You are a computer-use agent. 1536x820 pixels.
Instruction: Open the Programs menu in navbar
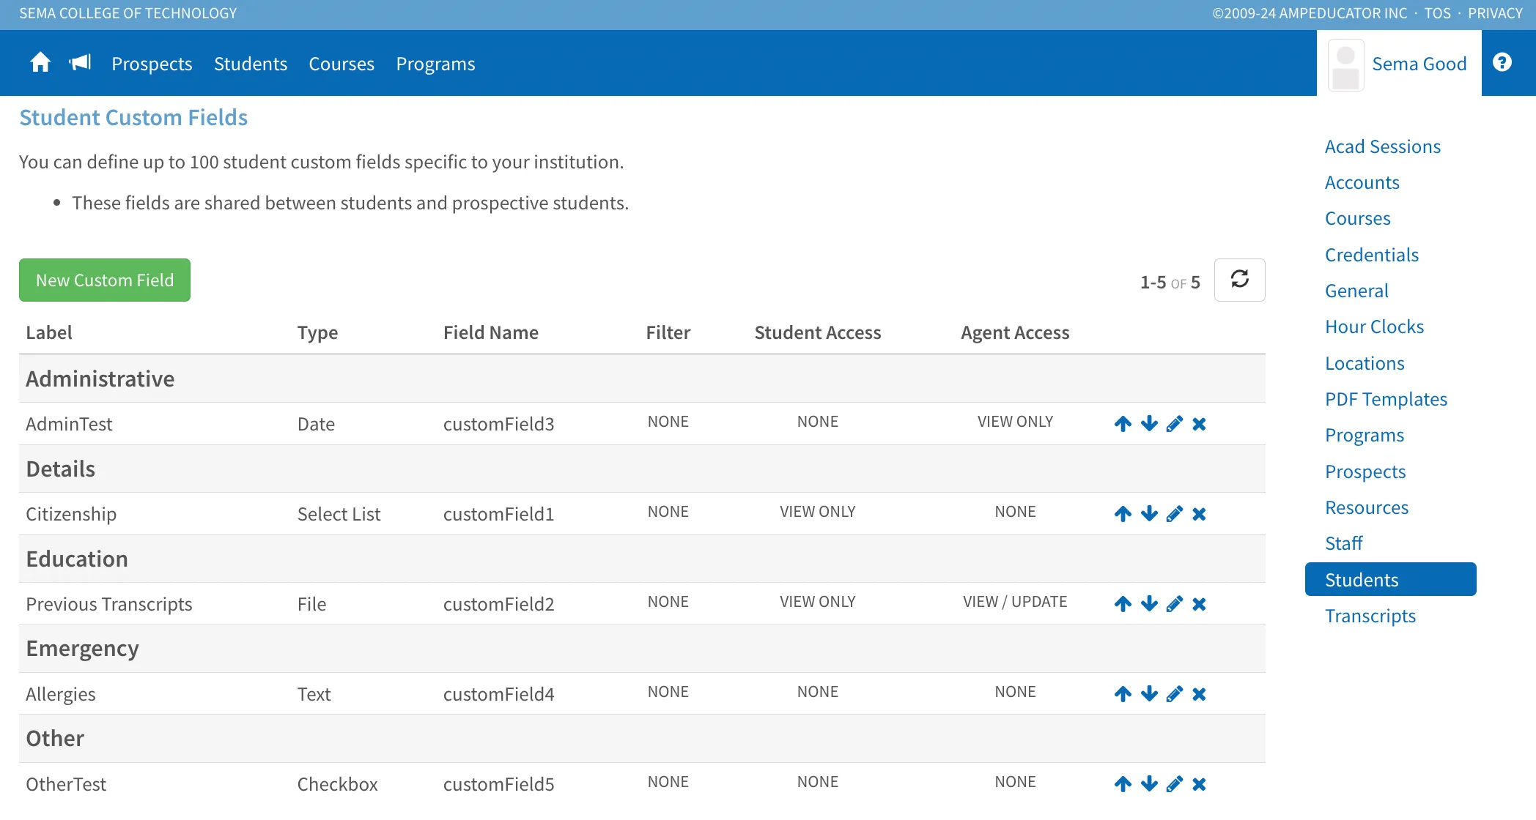[435, 64]
